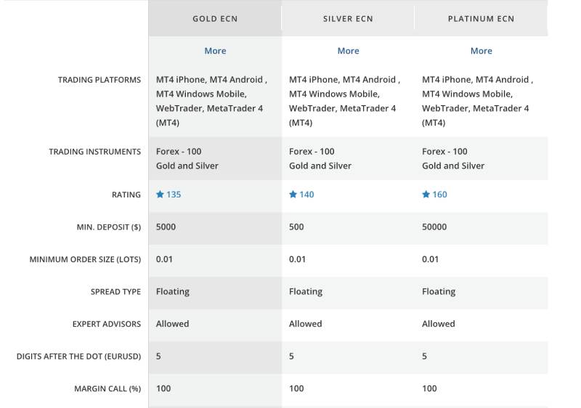This screenshot has width=581, height=408.
Task: Click Gold ECN minimum deposit value 5000
Action: point(166,227)
